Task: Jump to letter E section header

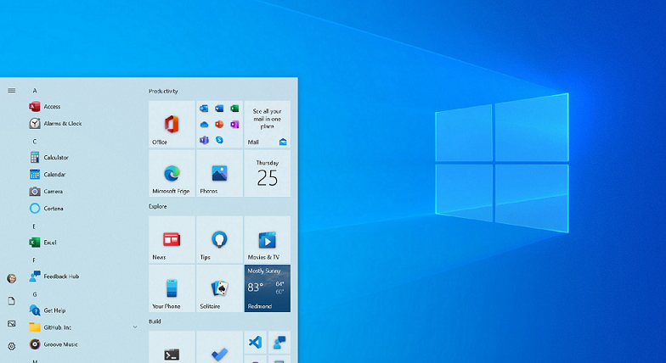Action: click(x=34, y=226)
